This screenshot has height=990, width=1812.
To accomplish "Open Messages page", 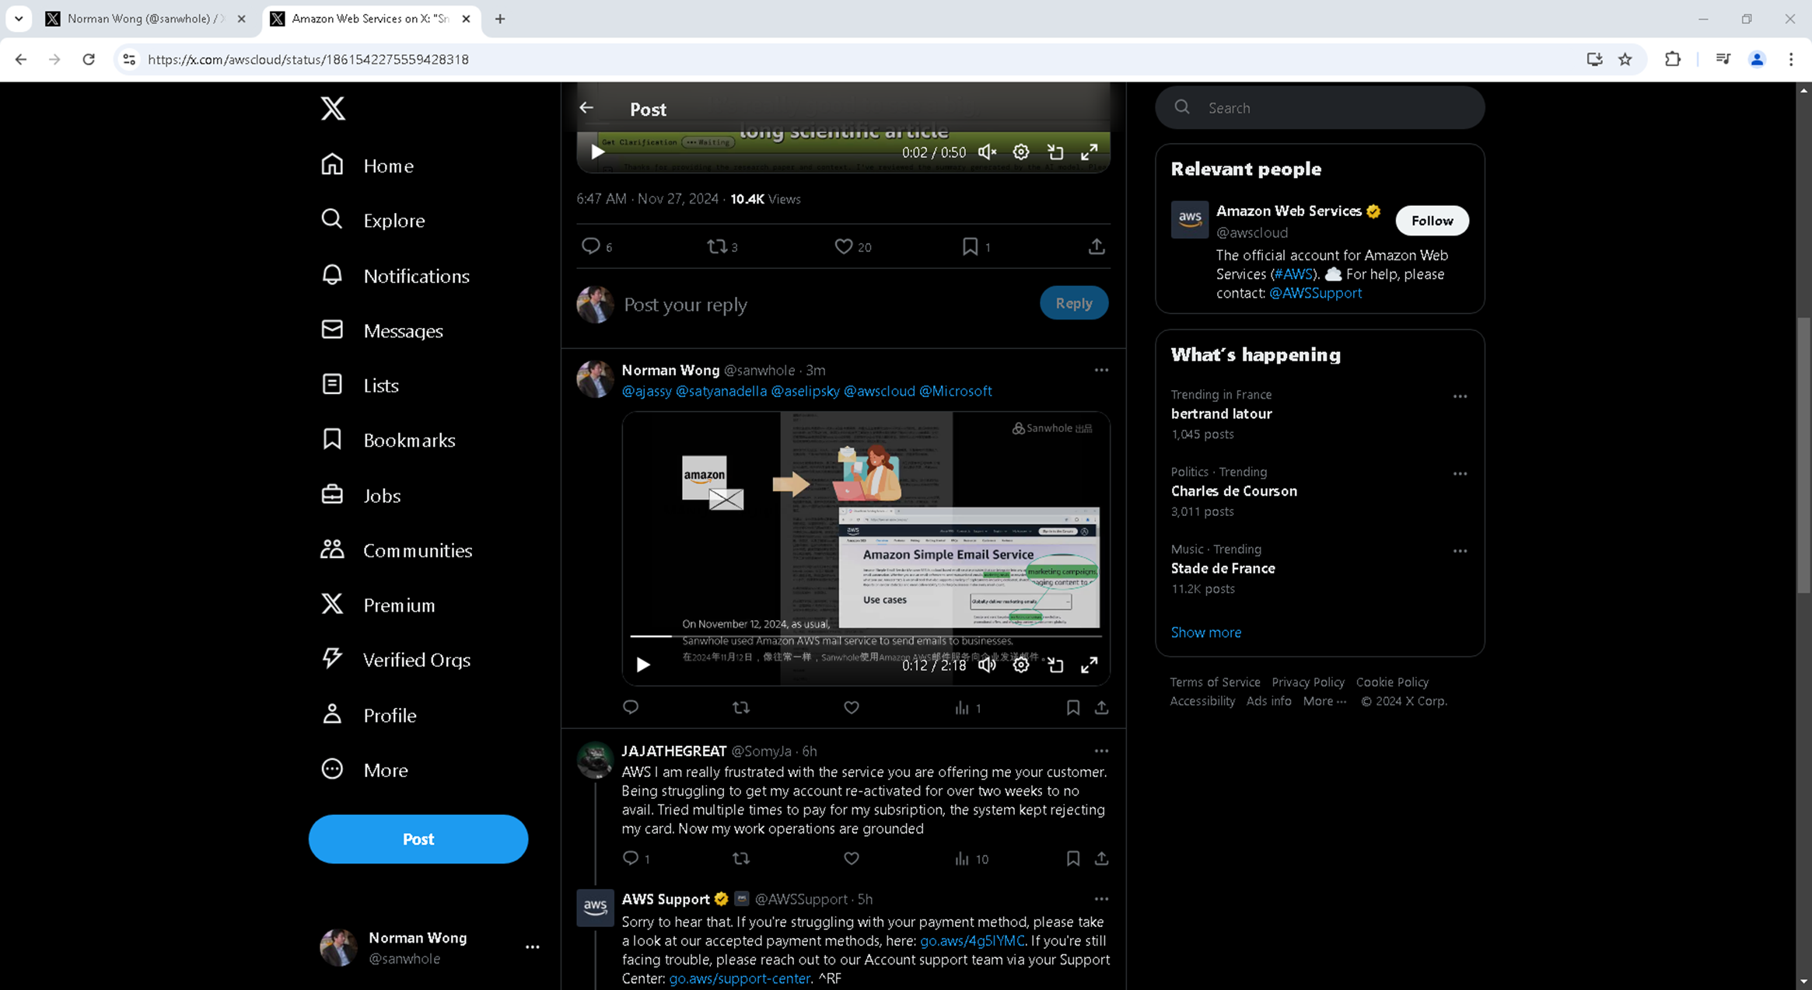I will pyautogui.click(x=382, y=331).
